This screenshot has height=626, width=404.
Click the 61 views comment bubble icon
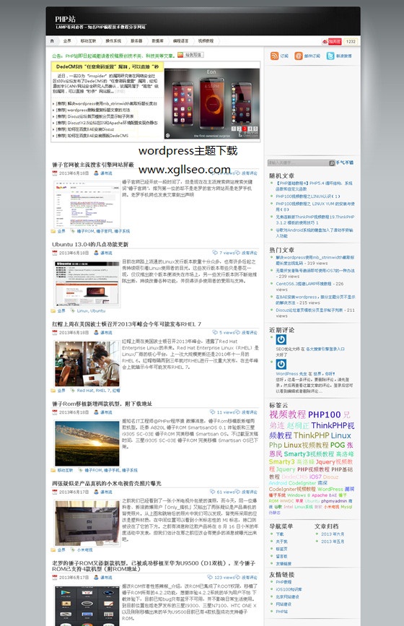[x=213, y=492]
